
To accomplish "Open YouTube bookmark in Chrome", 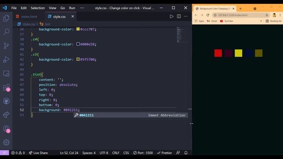I will (x=226, y=21).
